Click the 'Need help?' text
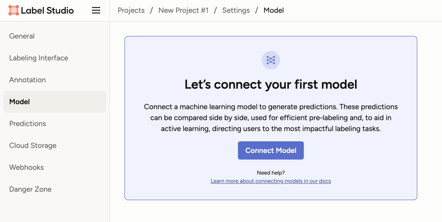 point(271,173)
